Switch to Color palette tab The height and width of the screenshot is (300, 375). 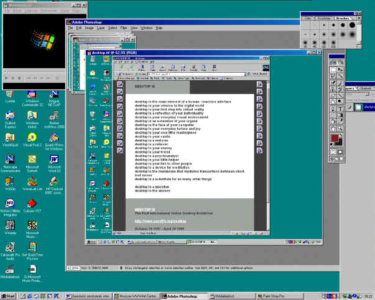tap(308, 18)
